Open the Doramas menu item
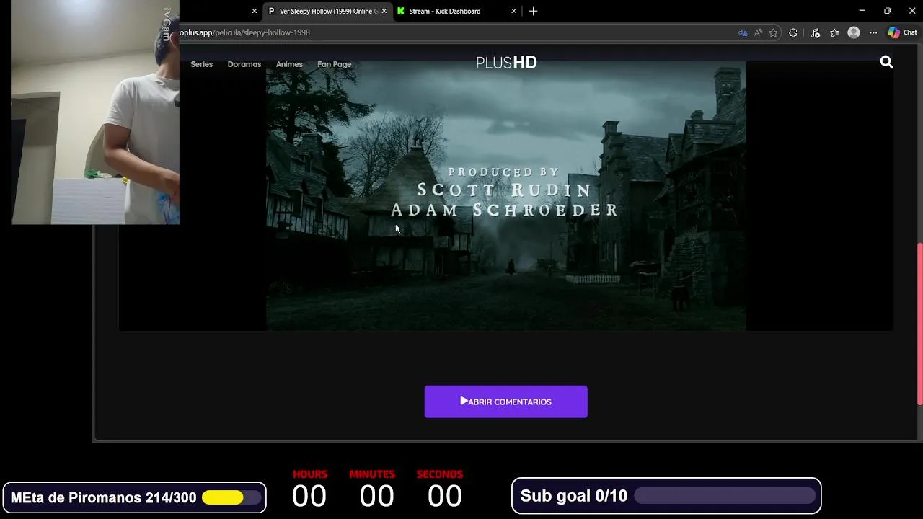This screenshot has width=923, height=519. (244, 64)
